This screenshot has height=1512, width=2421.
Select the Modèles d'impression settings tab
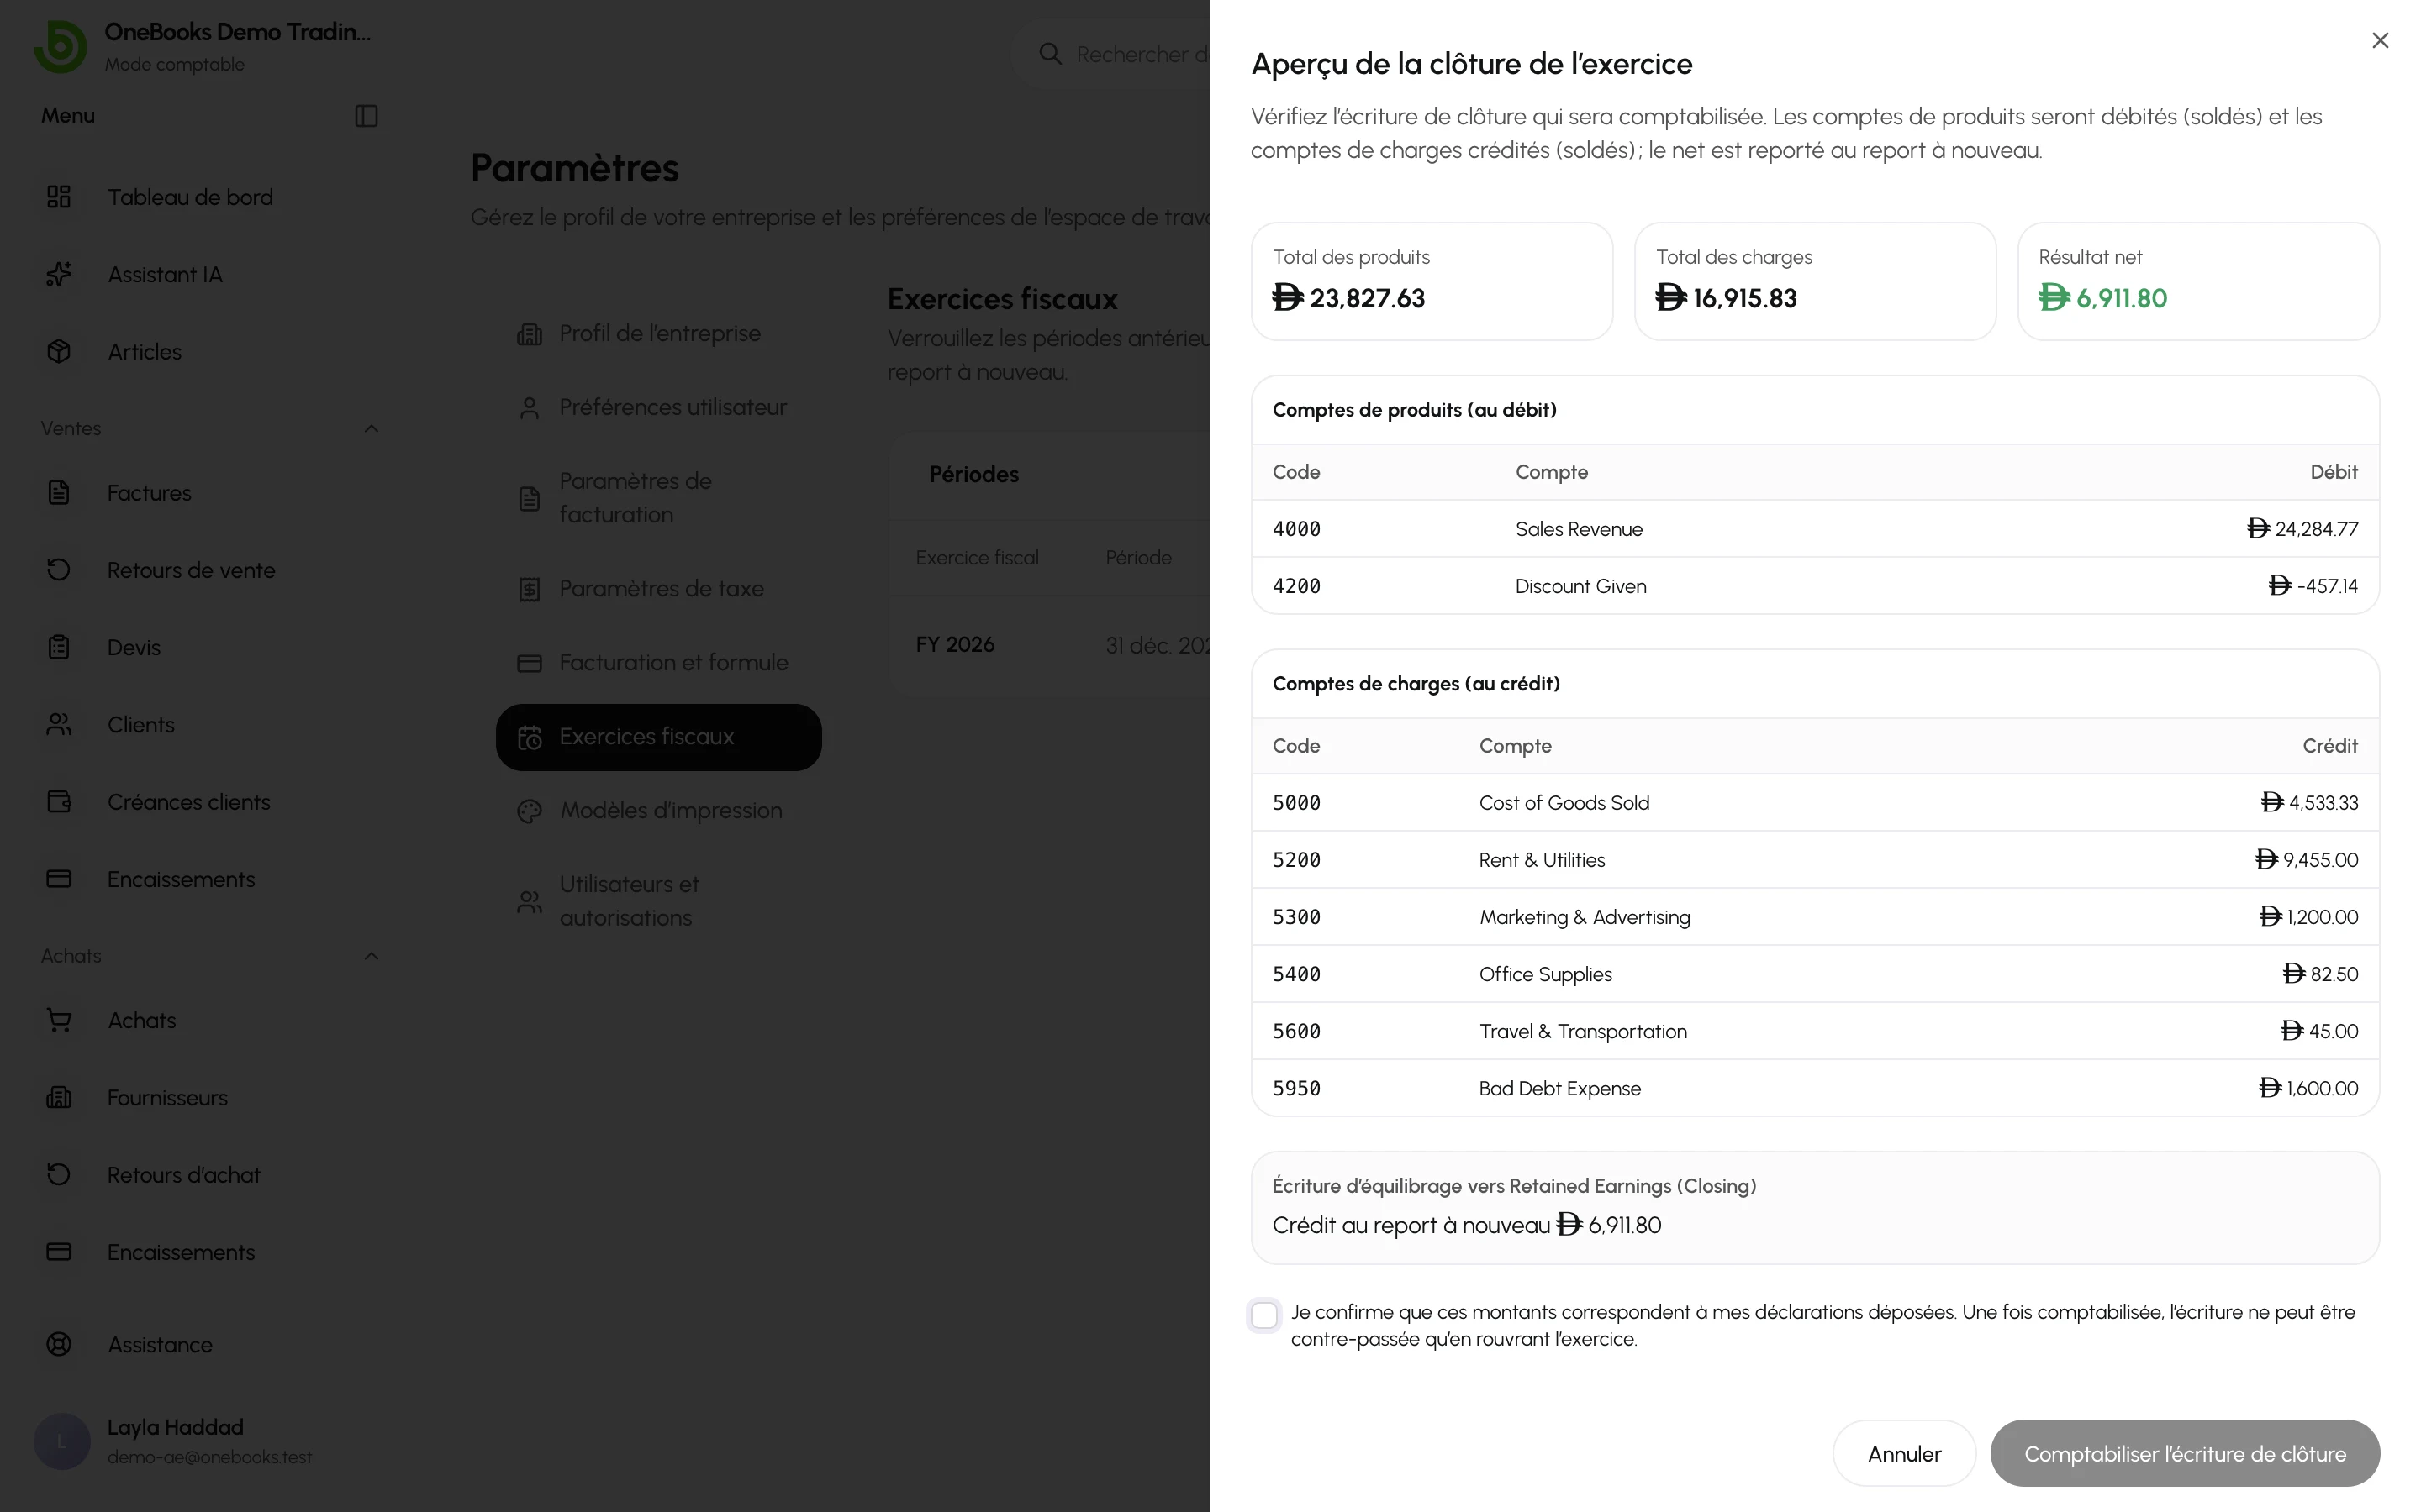click(658, 811)
